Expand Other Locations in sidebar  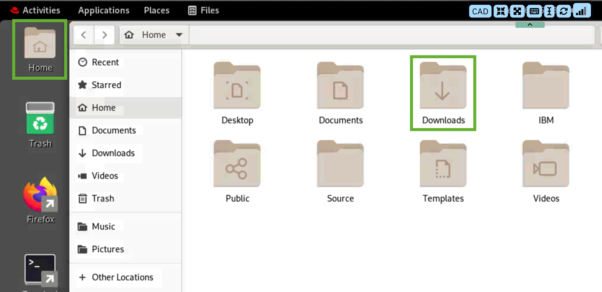(x=122, y=277)
